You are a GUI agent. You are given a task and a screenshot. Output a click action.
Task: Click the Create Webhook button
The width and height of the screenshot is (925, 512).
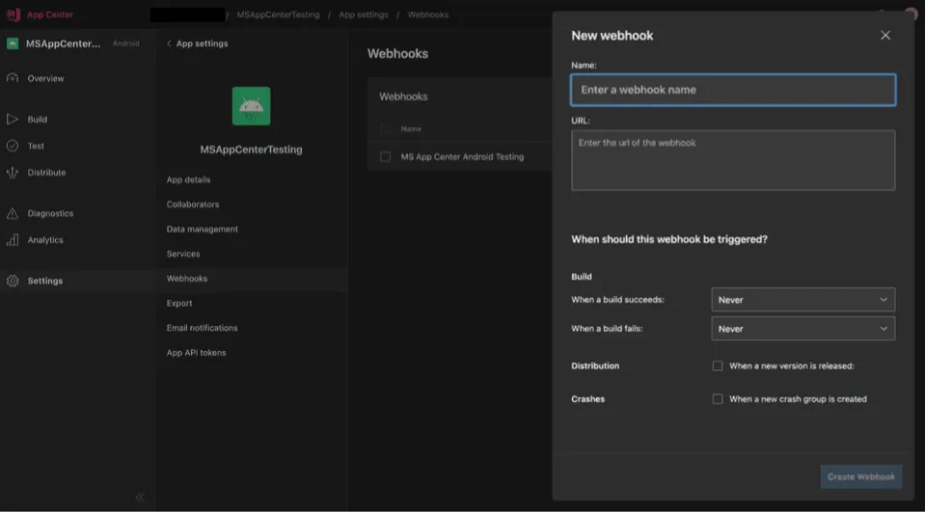860,476
